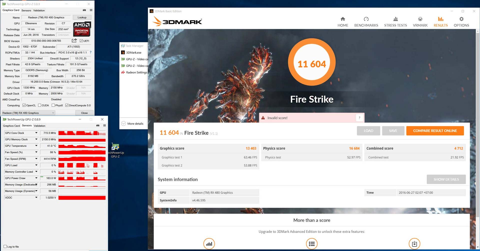Expand More details in Task Manager
The image size is (480, 251).
pos(132,124)
